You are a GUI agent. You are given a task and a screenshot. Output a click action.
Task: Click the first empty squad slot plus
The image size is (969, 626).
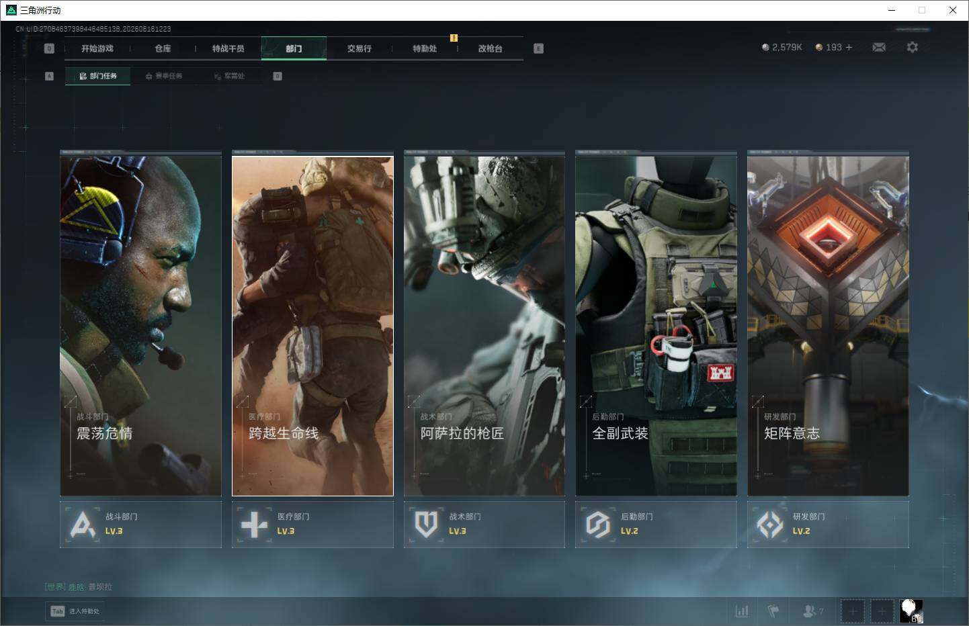click(852, 611)
